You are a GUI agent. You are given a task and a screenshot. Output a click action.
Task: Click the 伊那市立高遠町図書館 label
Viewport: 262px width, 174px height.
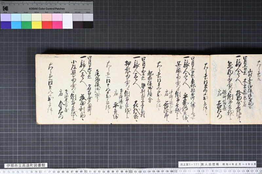(x=26, y=165)
